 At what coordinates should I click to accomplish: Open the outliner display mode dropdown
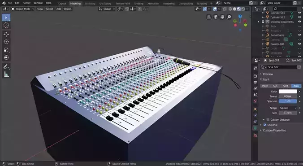tap(266, 9)
